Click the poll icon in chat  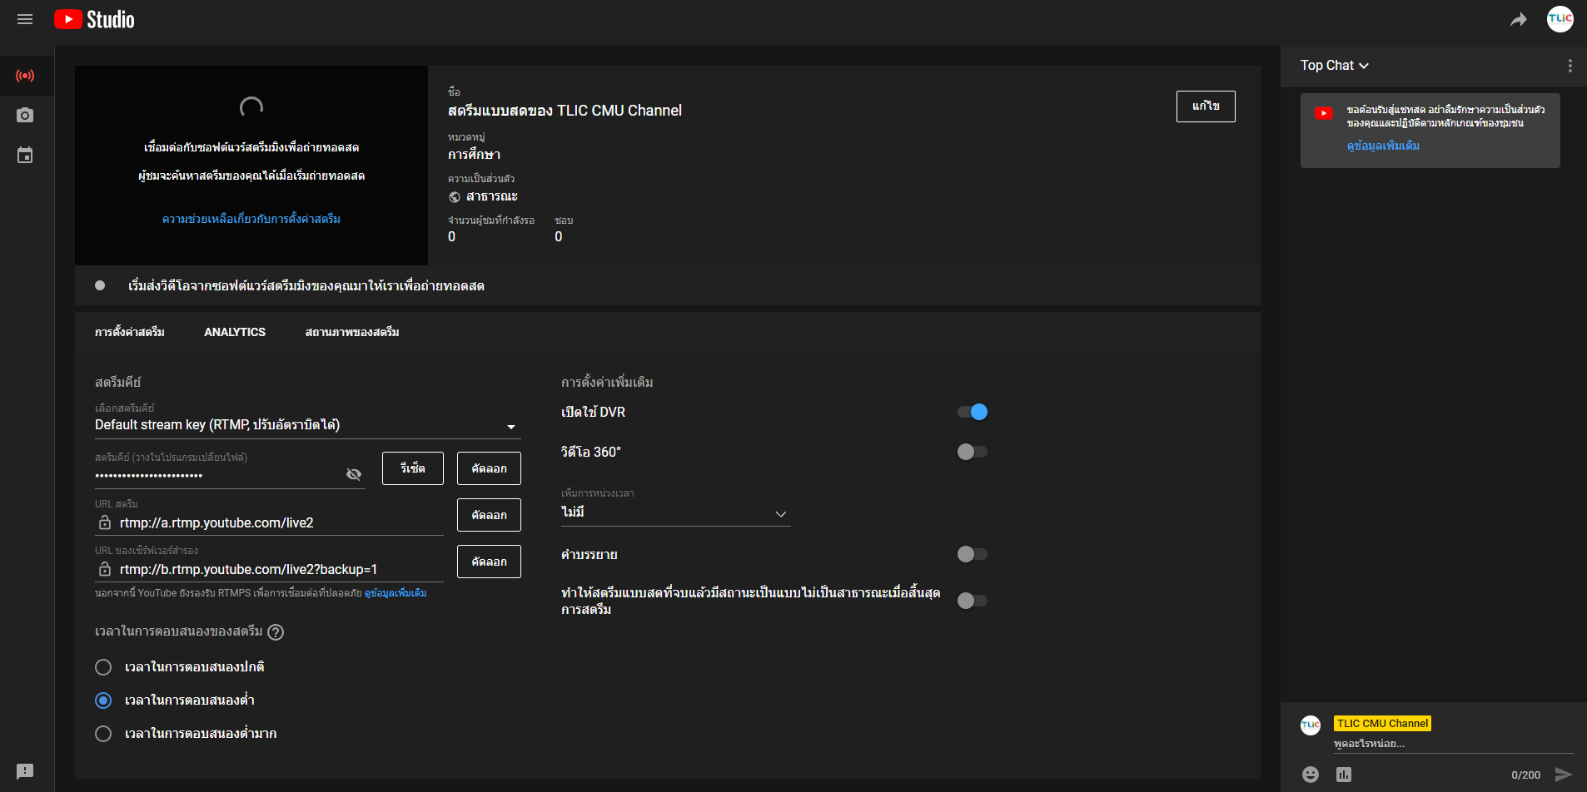click(x=1344, y=775)
